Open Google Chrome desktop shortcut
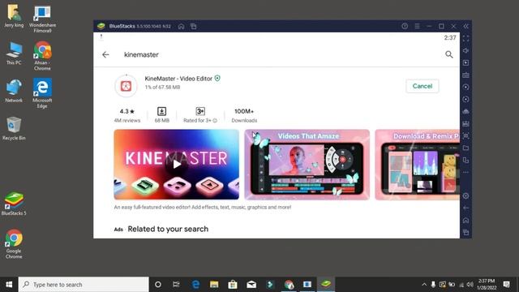The image size is (519, 292). tap(14, 243)
